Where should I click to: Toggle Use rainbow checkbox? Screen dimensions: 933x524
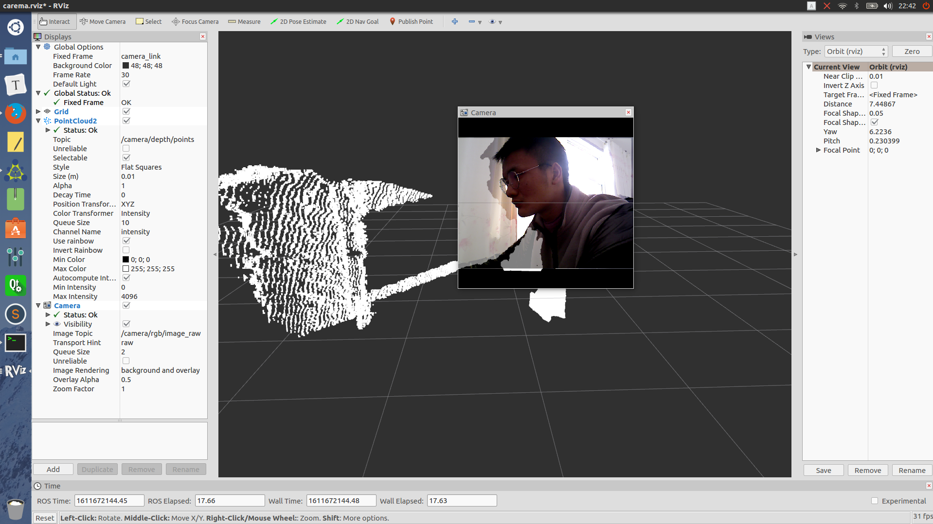[126, 241]
